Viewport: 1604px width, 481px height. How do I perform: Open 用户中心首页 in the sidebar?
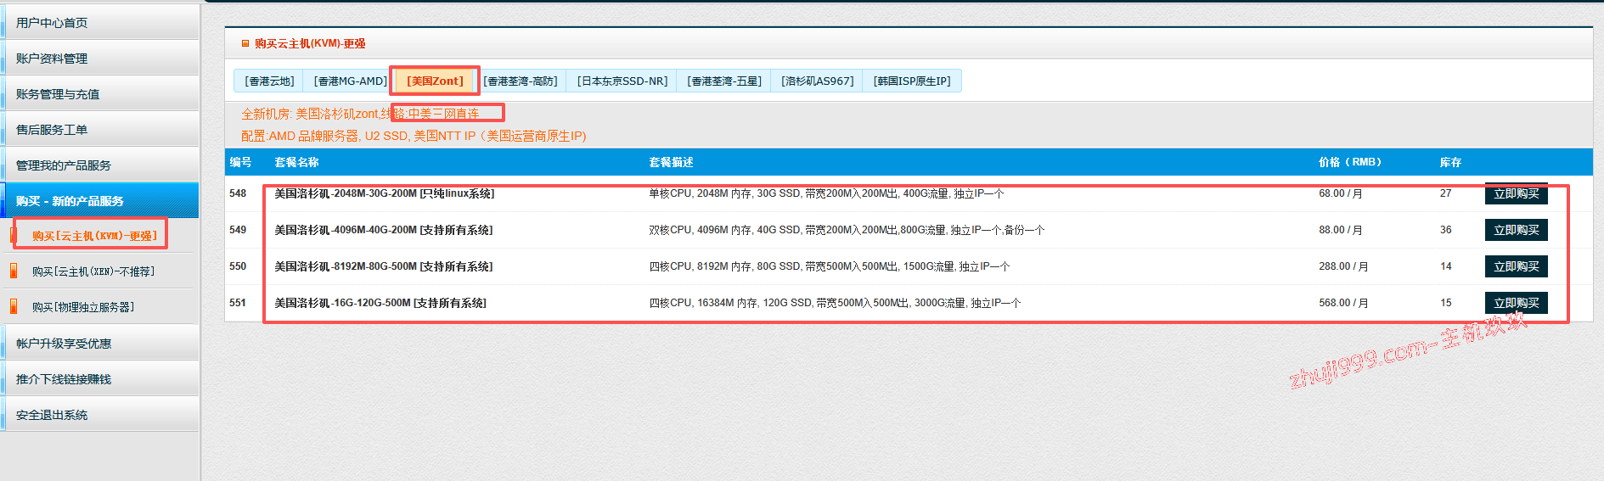pyautogui.click(x=52, y=23)
